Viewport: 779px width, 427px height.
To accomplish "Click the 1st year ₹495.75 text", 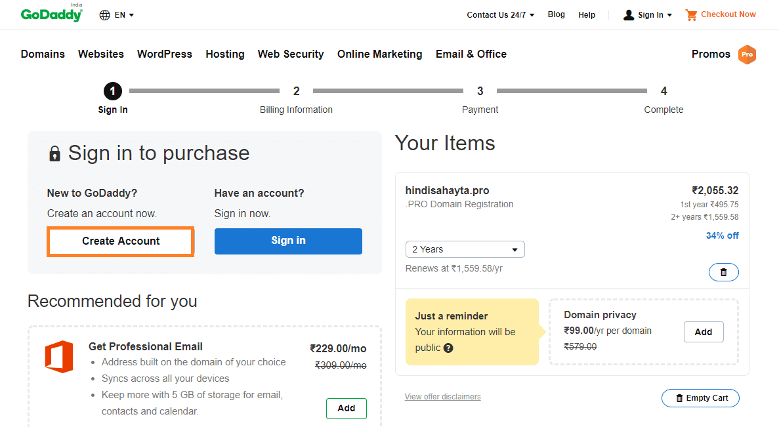I will point(709,205).
